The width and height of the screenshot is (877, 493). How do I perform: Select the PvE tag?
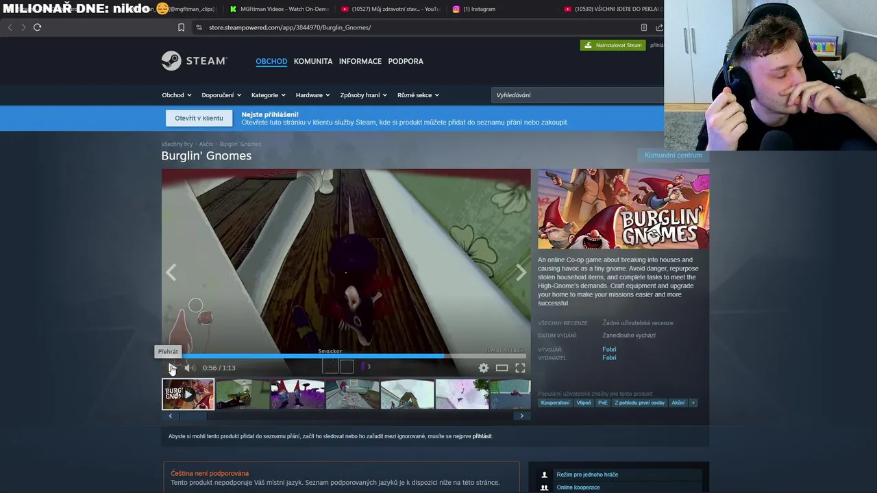pyautogui.click(x=603, y=403)
